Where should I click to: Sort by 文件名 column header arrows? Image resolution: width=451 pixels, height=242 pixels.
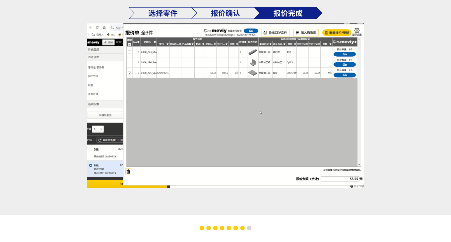tap(155, 42)
